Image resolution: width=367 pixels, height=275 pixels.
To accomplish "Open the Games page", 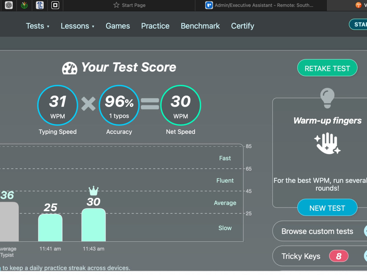I will [x=118, y=26].
